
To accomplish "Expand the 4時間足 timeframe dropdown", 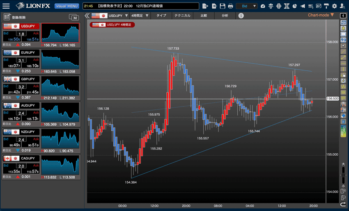I will click(x=140, y=16).
